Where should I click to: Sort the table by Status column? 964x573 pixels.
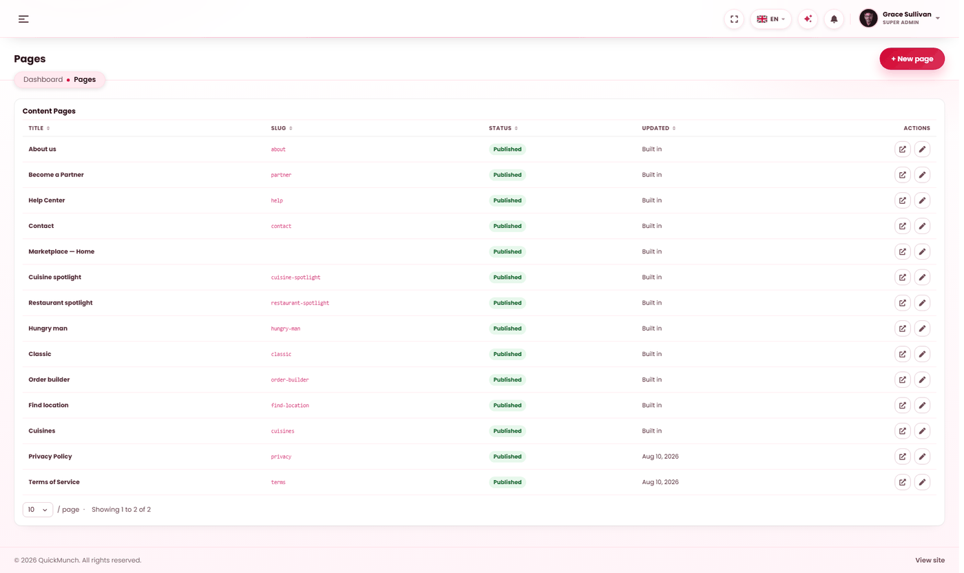[x=503, y=128]
